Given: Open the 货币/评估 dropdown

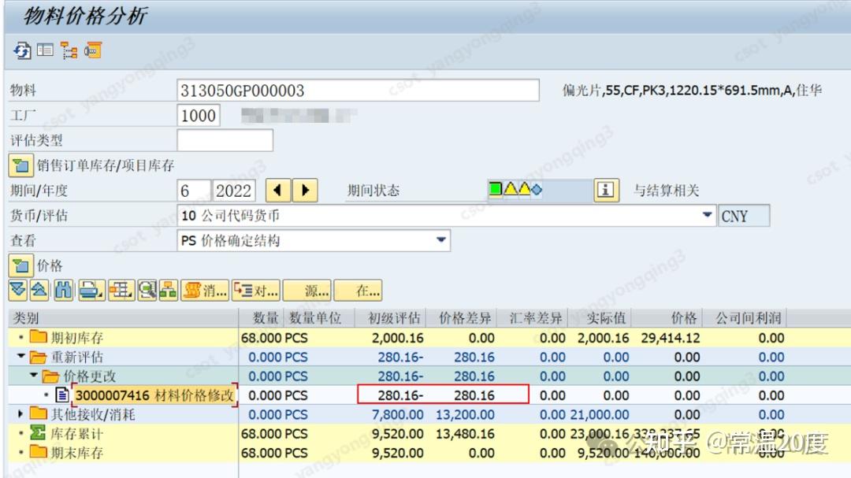Looking at the screenshot, I should pyautogui.click(x=708, y=214).
